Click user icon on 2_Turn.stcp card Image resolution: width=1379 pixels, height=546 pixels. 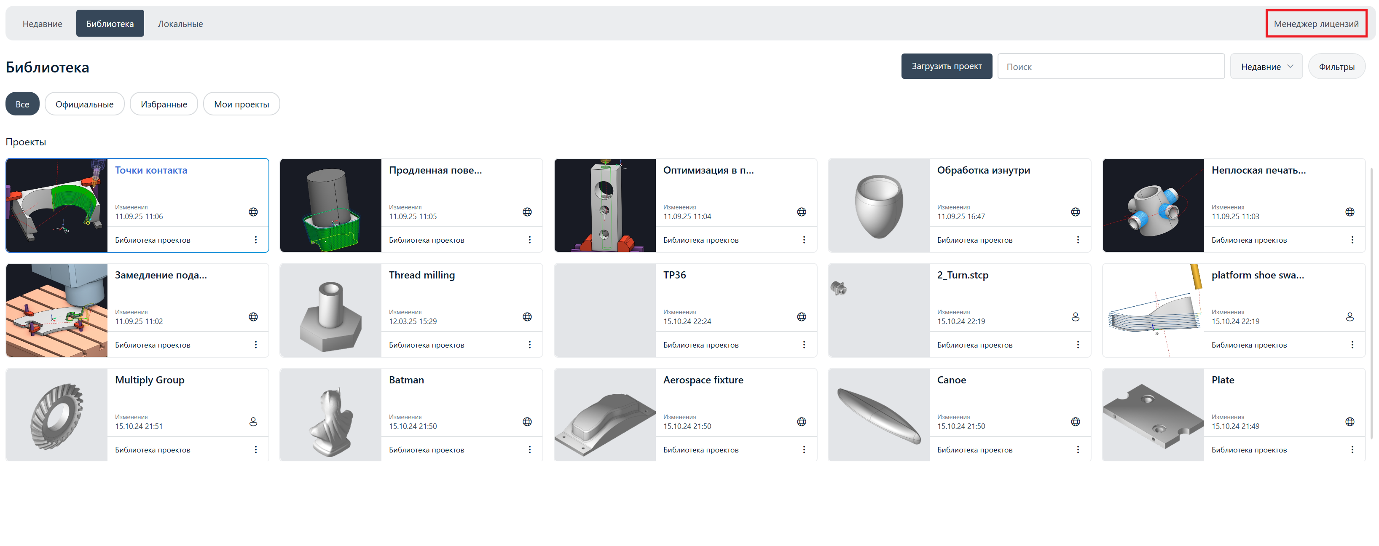pyautogui.click(x=1075, y=317)
